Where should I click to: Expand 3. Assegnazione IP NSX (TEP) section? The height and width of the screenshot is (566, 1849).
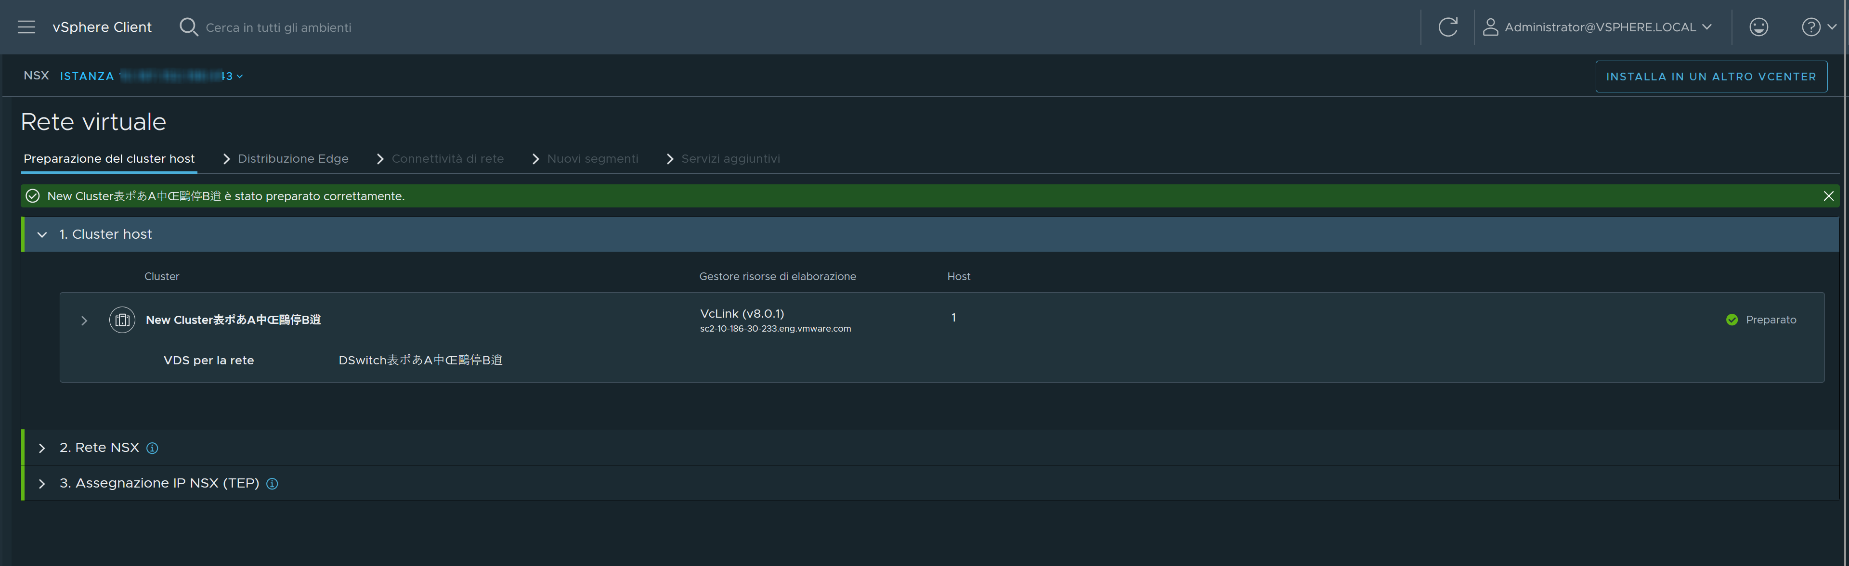[x=41, y=484]
